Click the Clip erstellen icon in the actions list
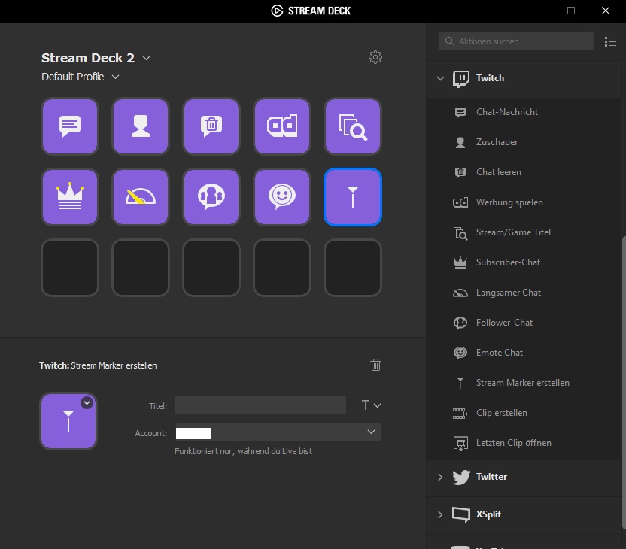Viewport: 626px width, 549px height. (460, 414)
